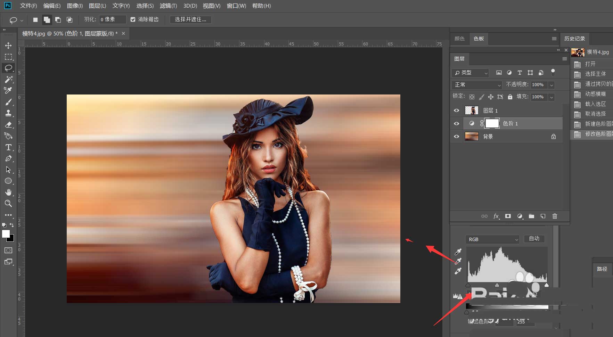Open the 类型 layer filter dropdown
Screen dimensions: 613x337
coord(470,73)
